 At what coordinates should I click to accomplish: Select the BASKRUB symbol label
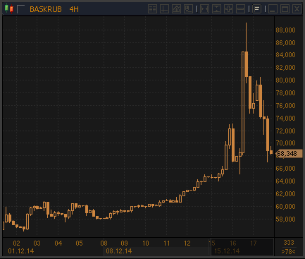[46, 9]
